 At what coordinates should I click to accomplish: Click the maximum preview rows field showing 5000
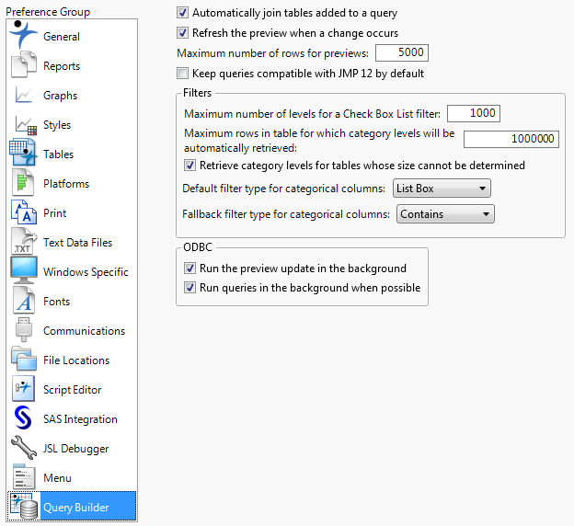[402, 52]
